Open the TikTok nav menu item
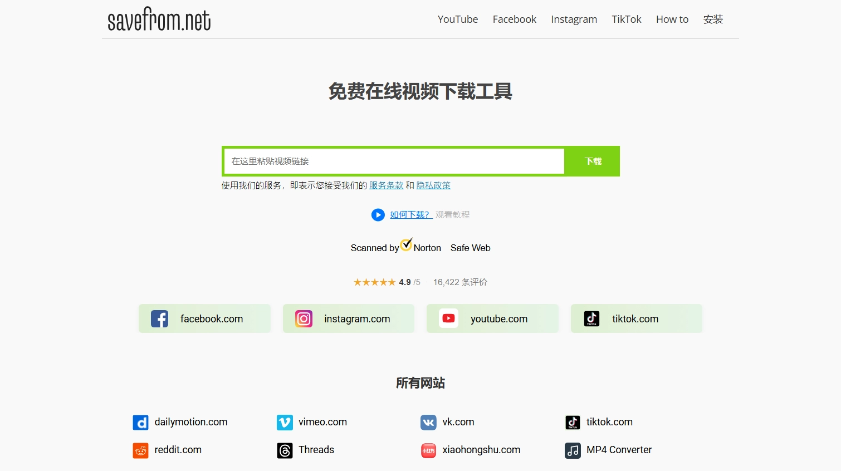 [627, 19]
